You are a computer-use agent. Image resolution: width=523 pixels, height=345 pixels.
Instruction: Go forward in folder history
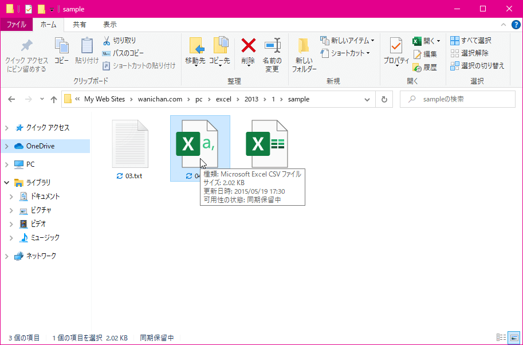coord(29,99)
